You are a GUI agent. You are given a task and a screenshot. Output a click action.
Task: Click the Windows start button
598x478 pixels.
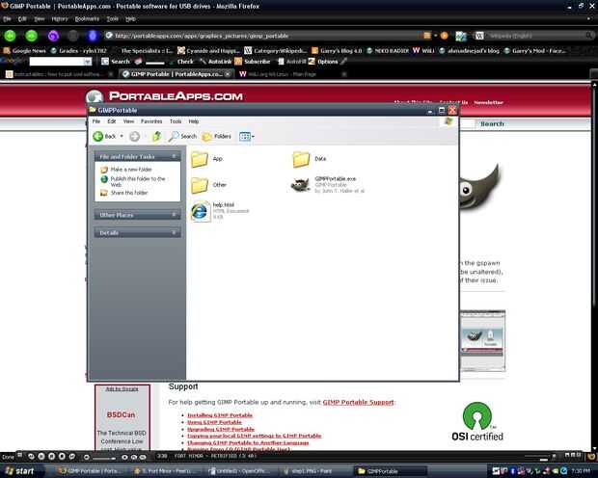pyautogui.click(x=20, y=470)
